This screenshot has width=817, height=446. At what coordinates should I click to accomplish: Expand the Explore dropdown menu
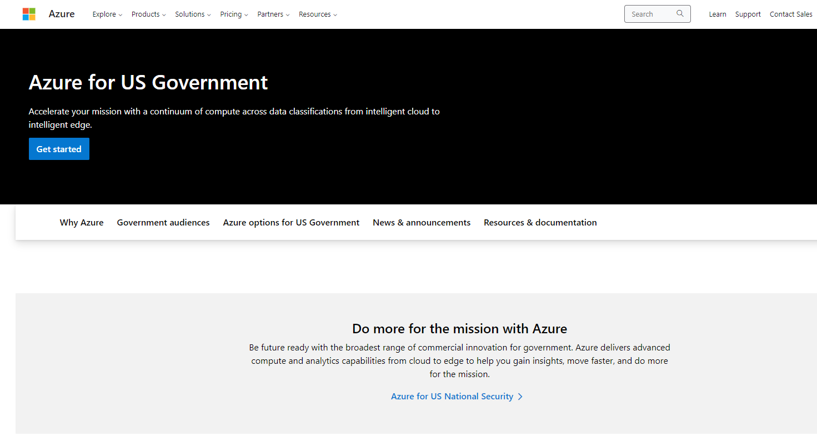coord(107,14)
